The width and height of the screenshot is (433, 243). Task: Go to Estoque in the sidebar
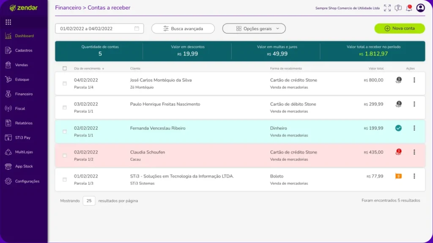pyautogui.click(x=22, y=79)
